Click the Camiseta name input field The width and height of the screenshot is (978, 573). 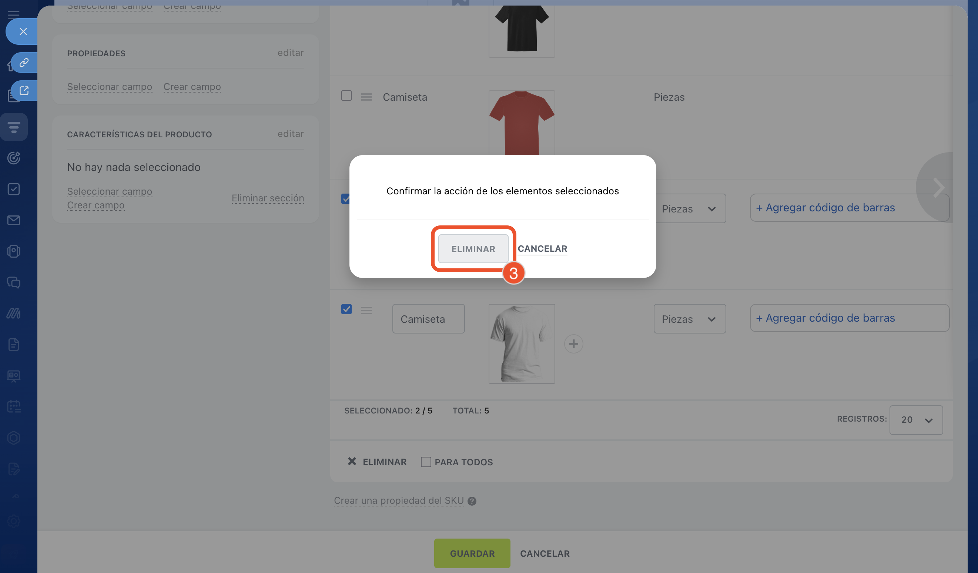pos(428,319)
